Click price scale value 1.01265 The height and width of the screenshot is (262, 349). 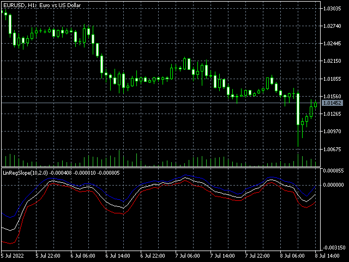click(332, 114)
